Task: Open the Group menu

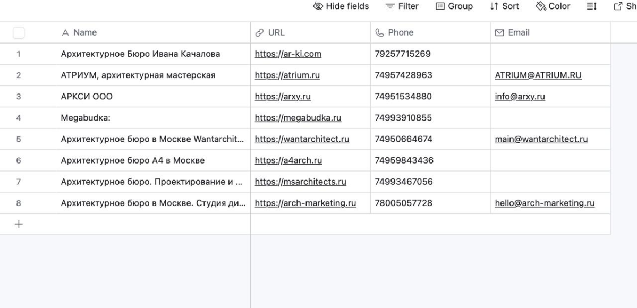Action: tap(454, 6)
